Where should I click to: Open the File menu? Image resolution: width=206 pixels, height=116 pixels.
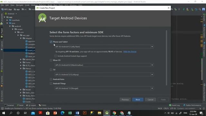pyautogui.click(x=2, y=5)
